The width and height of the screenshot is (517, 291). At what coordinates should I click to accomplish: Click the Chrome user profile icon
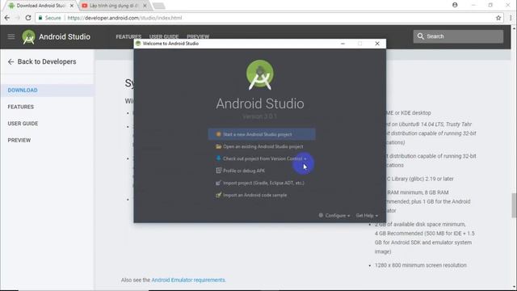point(455,5)
